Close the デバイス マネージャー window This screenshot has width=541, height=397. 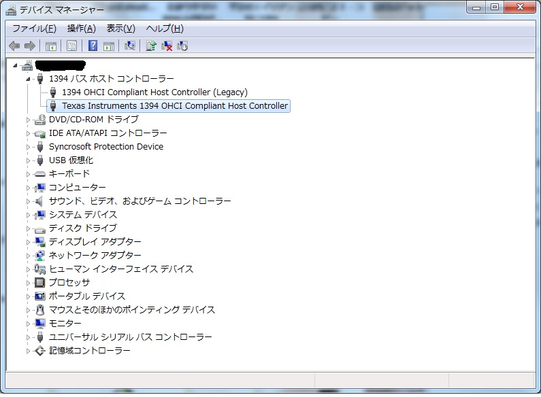(520, 7)
